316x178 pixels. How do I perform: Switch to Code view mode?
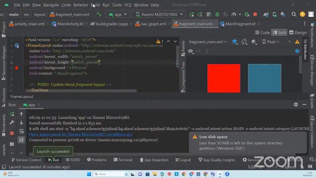262,33
